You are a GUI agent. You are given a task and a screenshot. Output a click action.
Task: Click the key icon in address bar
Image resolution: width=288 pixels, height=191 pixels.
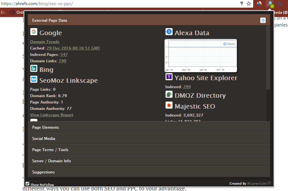coord(242,4)
